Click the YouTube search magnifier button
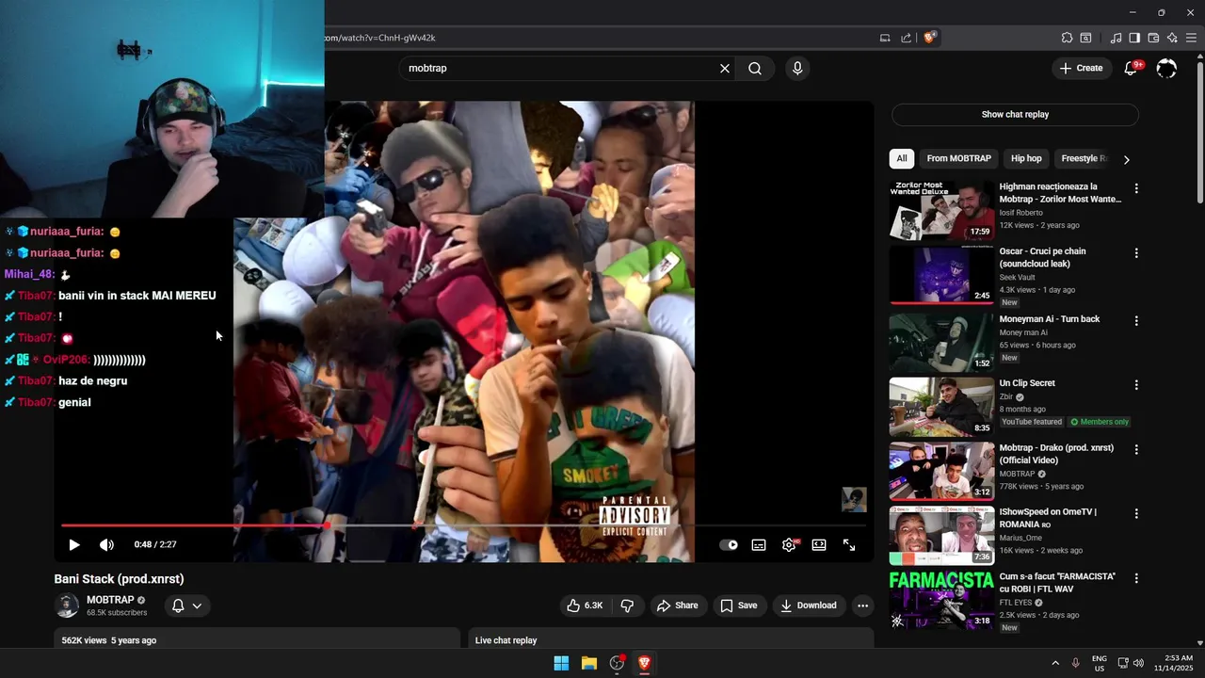 click(755, 68)
